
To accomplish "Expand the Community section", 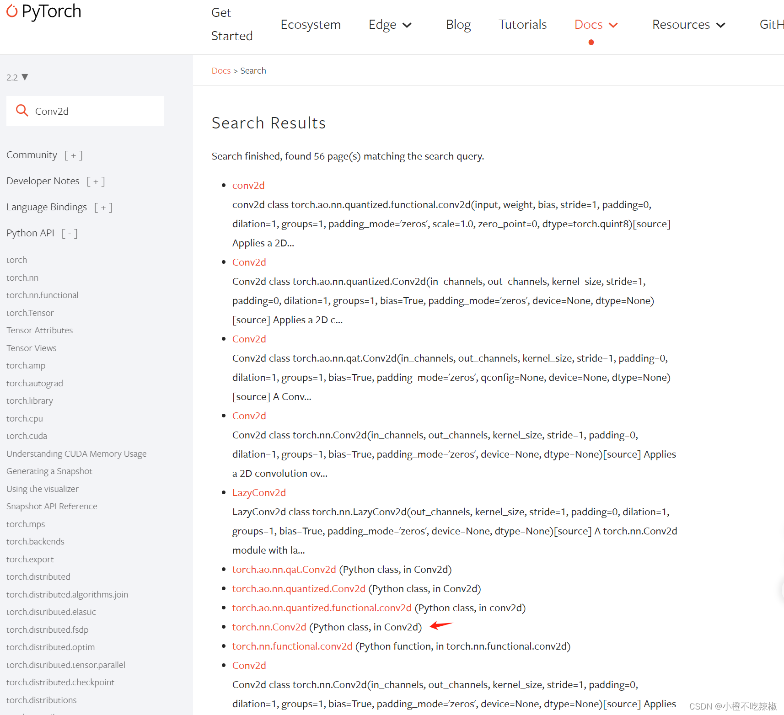I will [x=73, y=155].
